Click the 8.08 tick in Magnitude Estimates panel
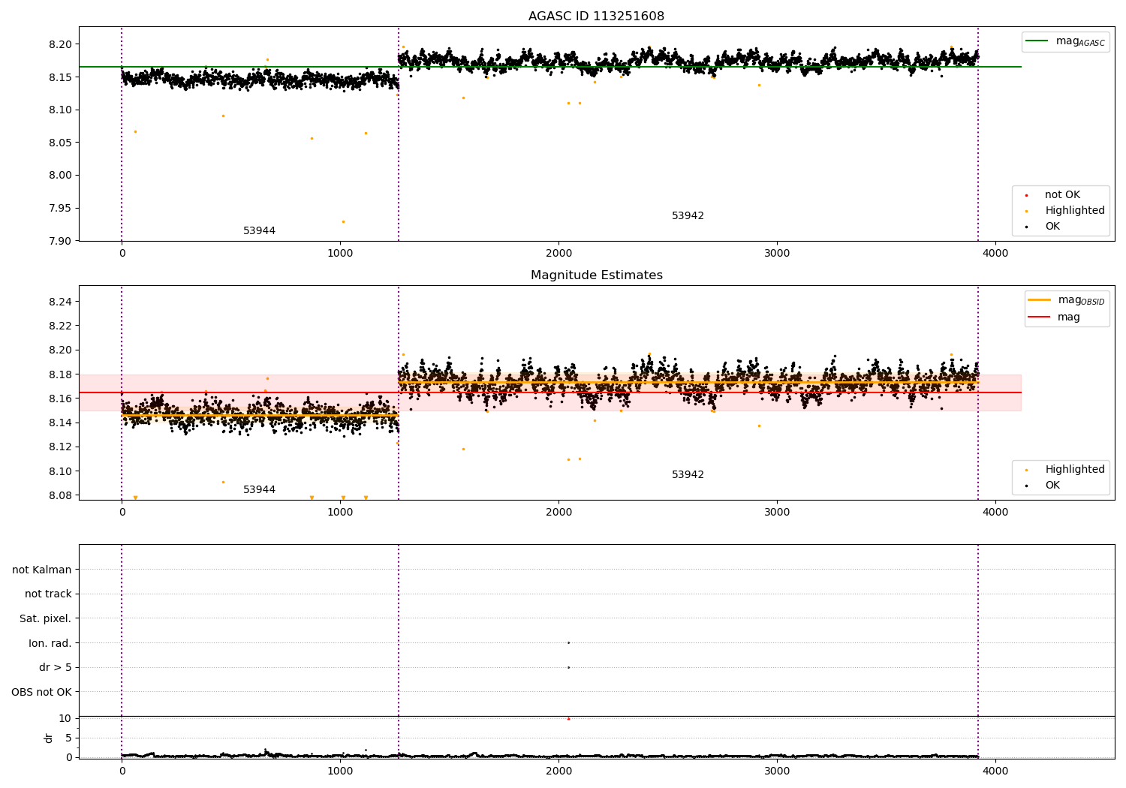 (62, 496)
